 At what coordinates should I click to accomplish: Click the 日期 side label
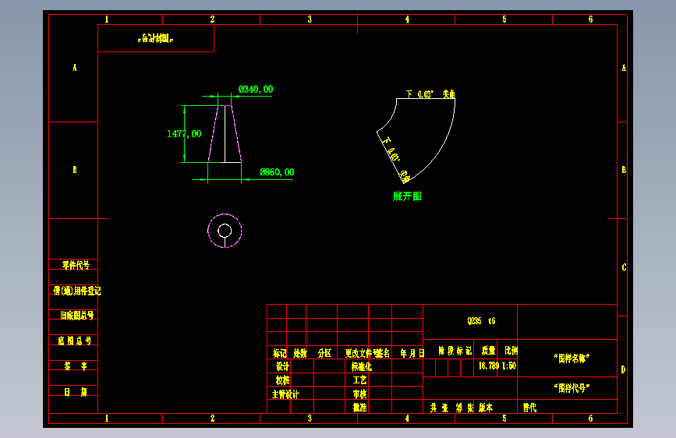[76, 392]
